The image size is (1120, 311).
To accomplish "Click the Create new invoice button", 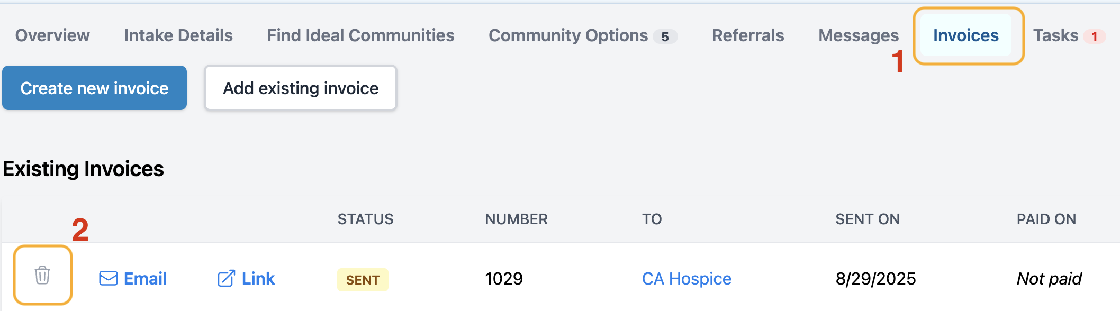I will [94, 88].
